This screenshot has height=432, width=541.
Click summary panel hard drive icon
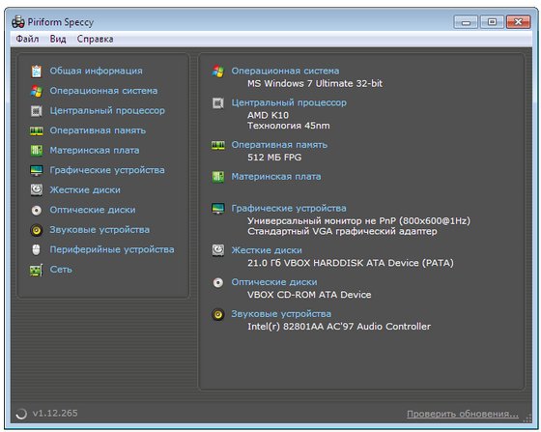coord(218,250)
